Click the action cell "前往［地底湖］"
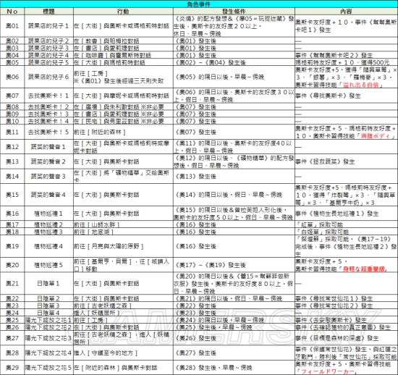This screenshot has width=398, height=375. pyautogui.click(x=123, y=232)
